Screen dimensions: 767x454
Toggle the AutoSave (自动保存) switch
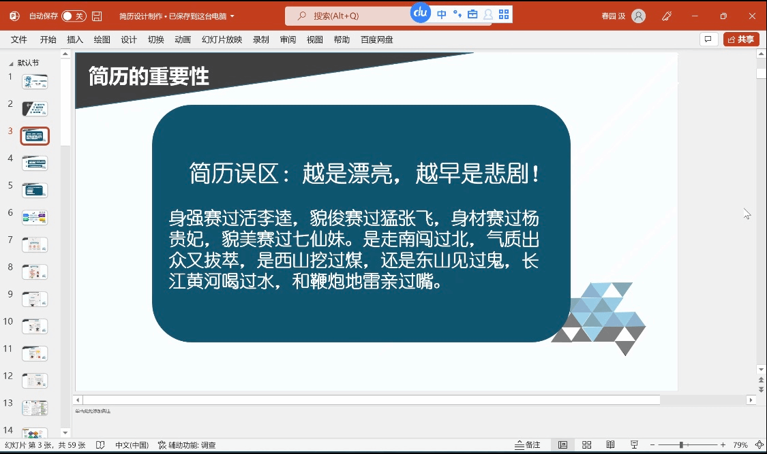tap(74, 16)
